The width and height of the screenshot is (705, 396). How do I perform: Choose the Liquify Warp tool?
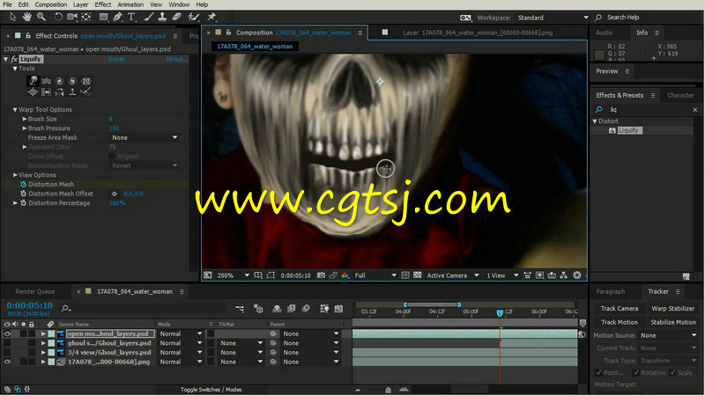click(x=33, y=81)
